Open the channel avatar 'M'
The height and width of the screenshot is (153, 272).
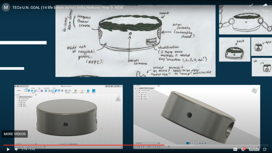pos(6,7)
